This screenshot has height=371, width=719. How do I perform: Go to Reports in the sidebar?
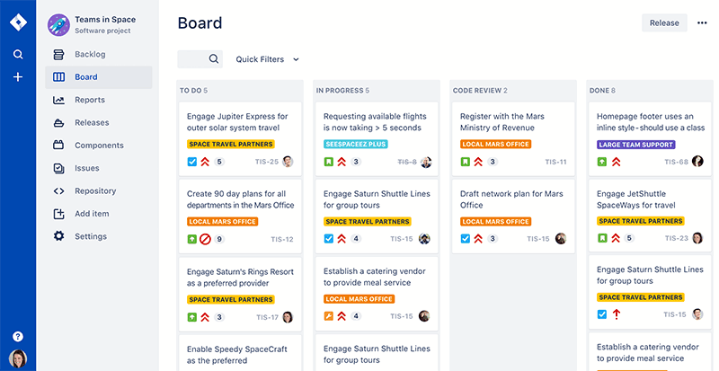(x=90, y=100)
